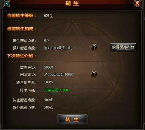Screen dimensions: 145x130
Task: Click the help icon beside 额外赠送点数
Action: click(x=94, y=47)
